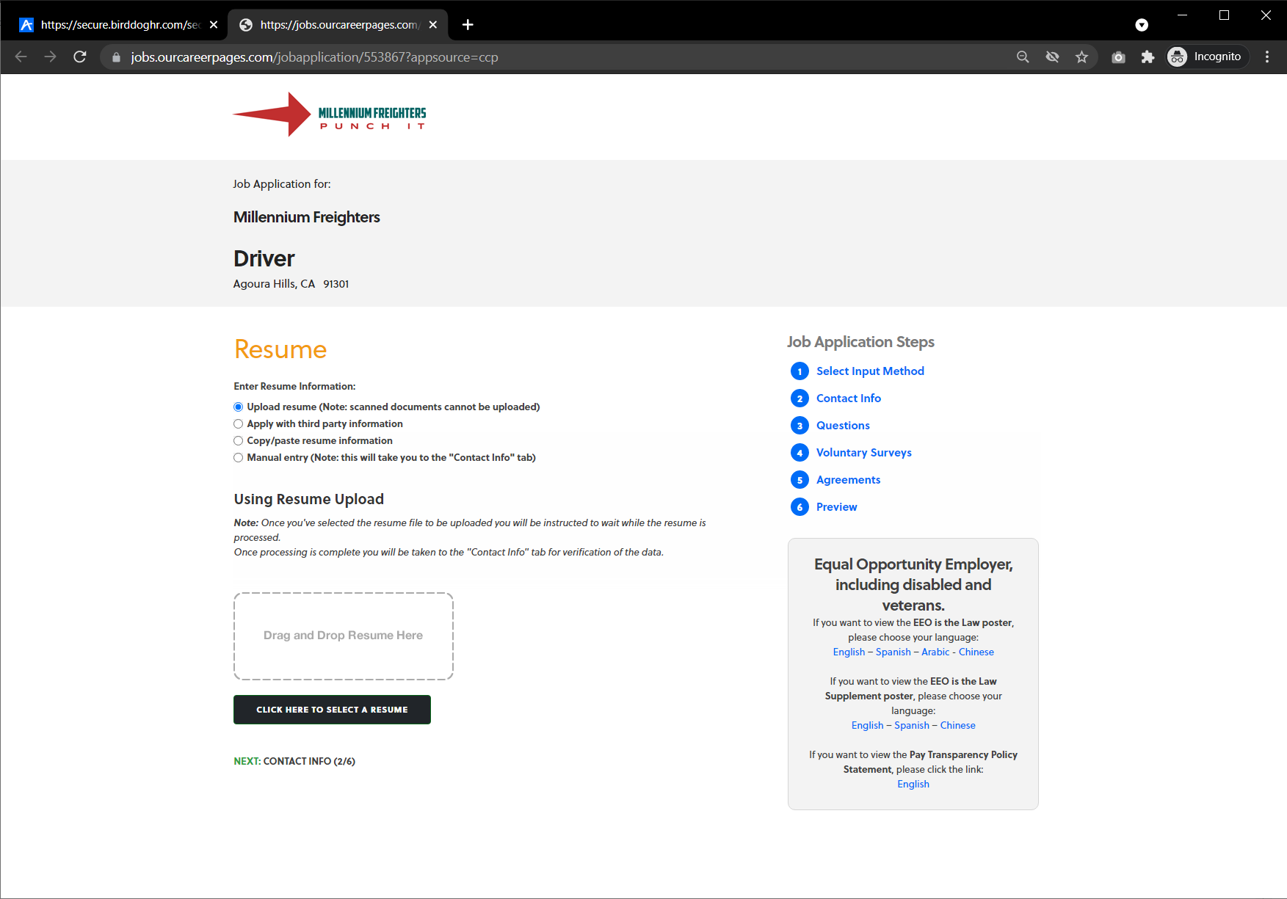The width and height of the screenshot is (1287, 899).
Task: Open the Incognito profile menu
Action: click(x=1208, y=57)
